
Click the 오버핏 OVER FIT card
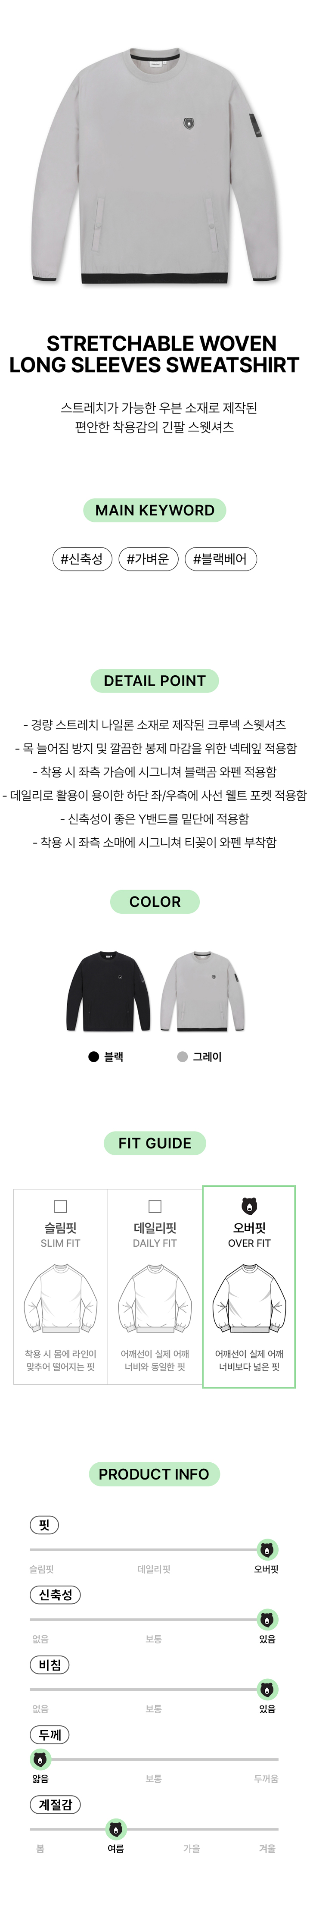point(249,1287)
